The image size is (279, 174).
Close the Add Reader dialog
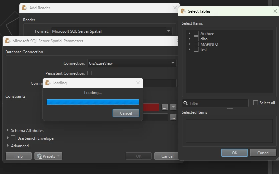tap(175, 8)
